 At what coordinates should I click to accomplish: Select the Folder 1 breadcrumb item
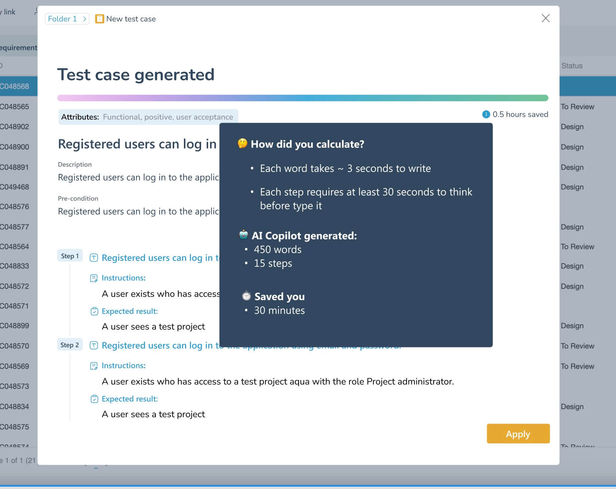(63, 19)
